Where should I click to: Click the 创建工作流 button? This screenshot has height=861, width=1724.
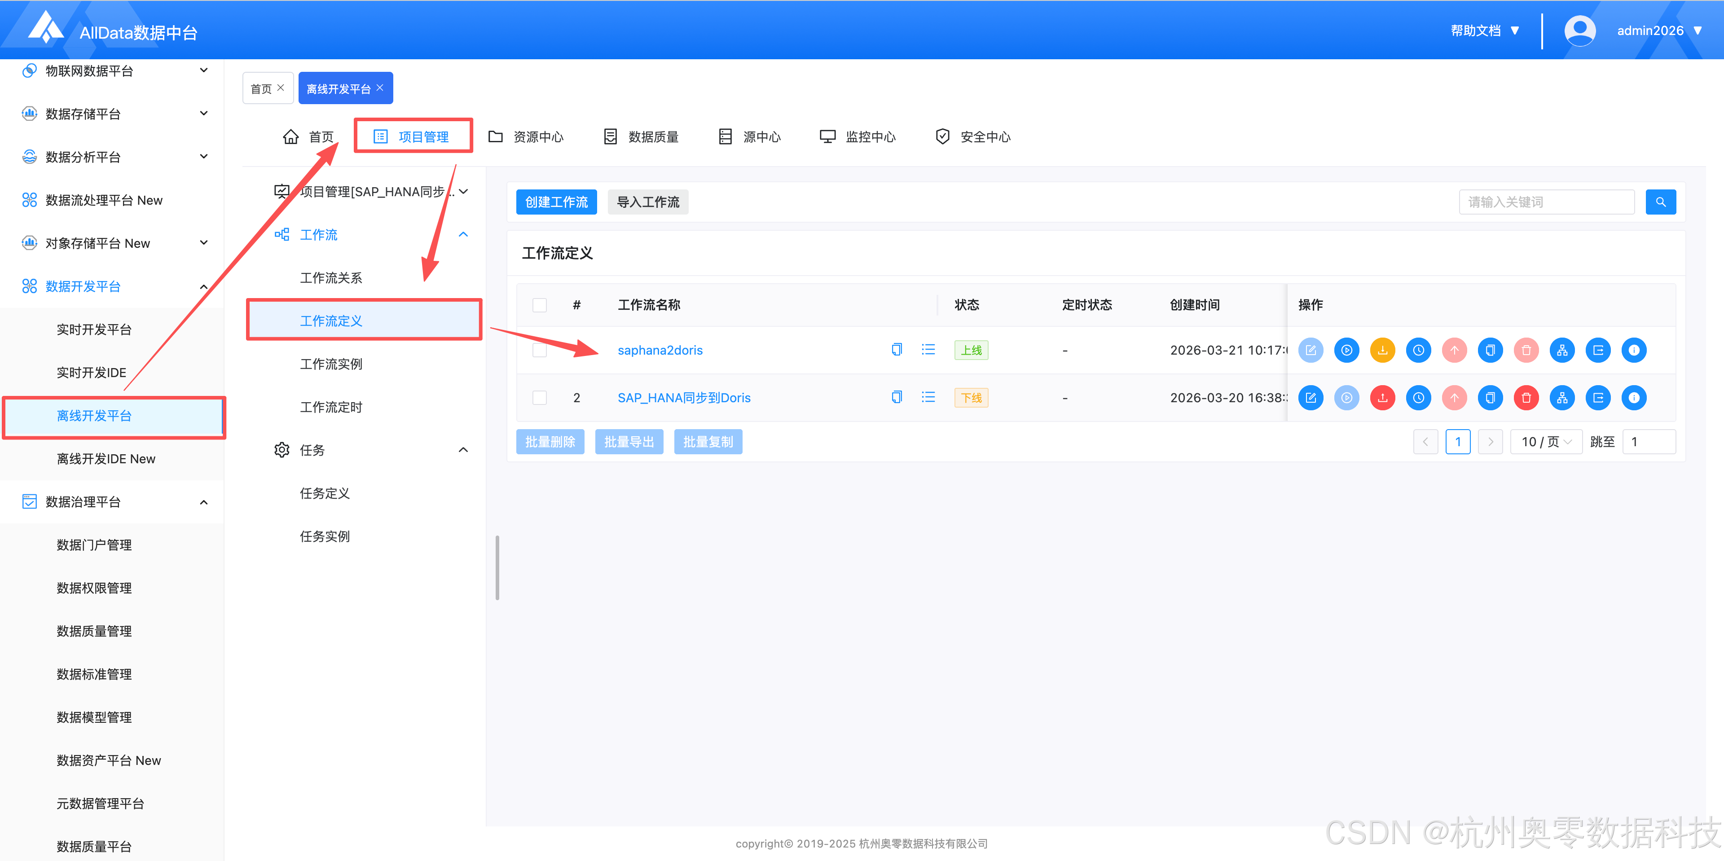click(x=556, y=202)
